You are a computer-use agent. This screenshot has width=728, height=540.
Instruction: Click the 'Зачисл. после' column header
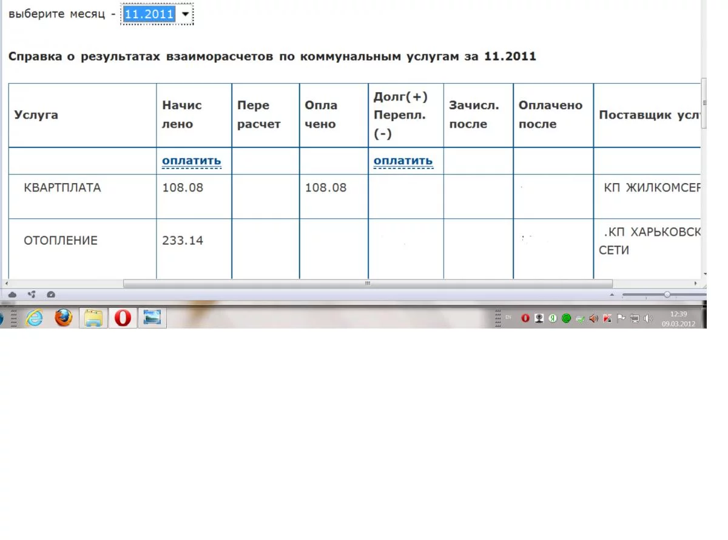479,115
